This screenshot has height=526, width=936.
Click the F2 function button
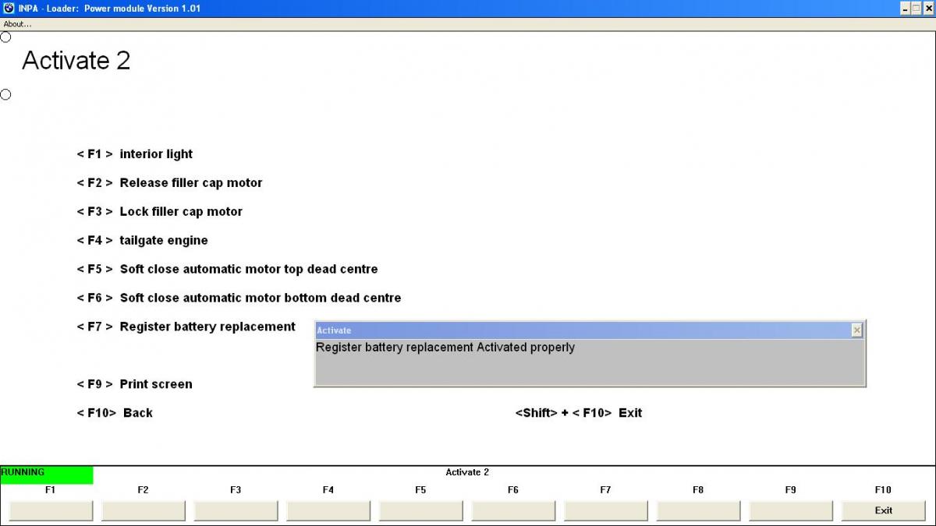[x=144, y=510]
